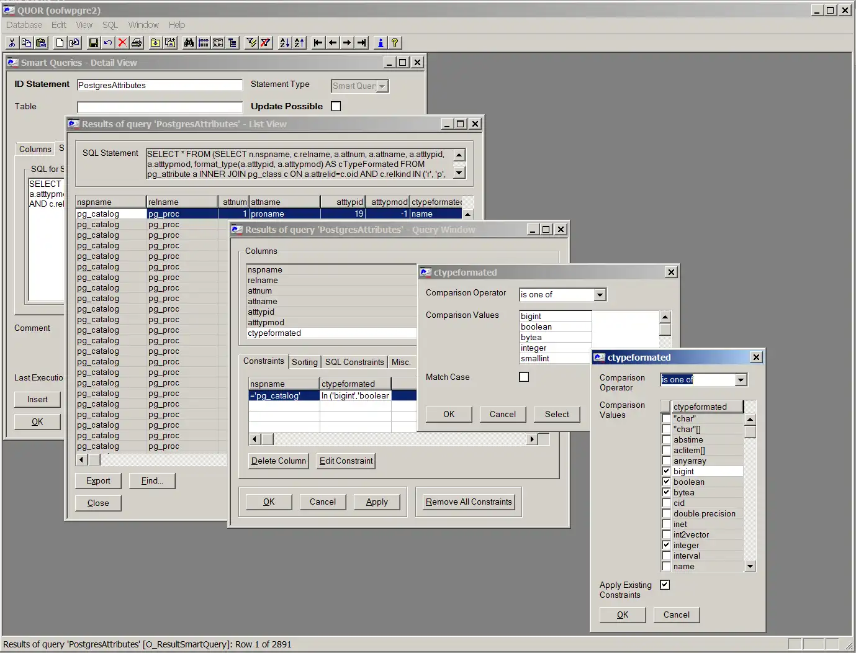Viewport: 856px width, 653px height.
Task: Click the Delete Column button
Action: click(x=279, y=461)
